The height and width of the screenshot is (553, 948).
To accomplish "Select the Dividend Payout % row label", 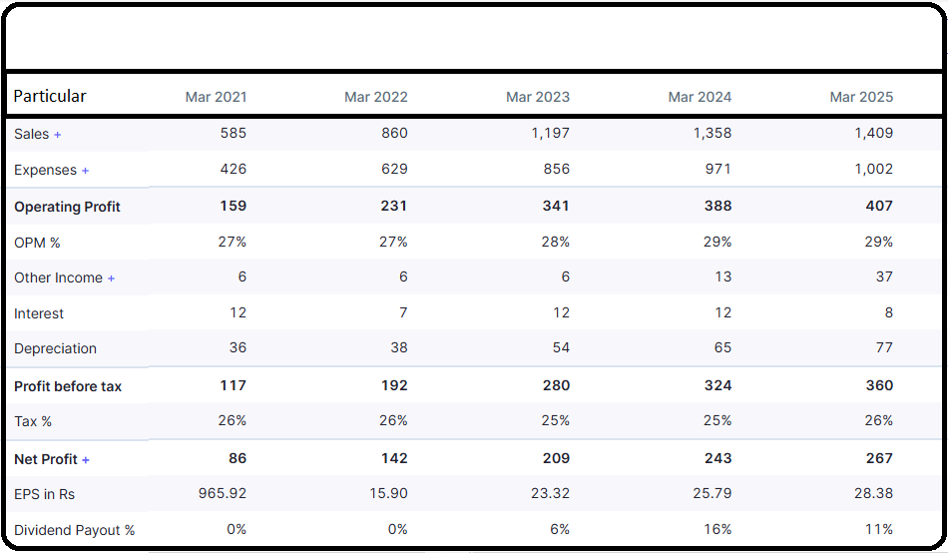I will [x=74, y=530].
